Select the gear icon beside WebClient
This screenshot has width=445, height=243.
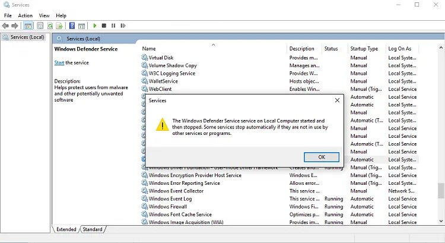[145, 89]
